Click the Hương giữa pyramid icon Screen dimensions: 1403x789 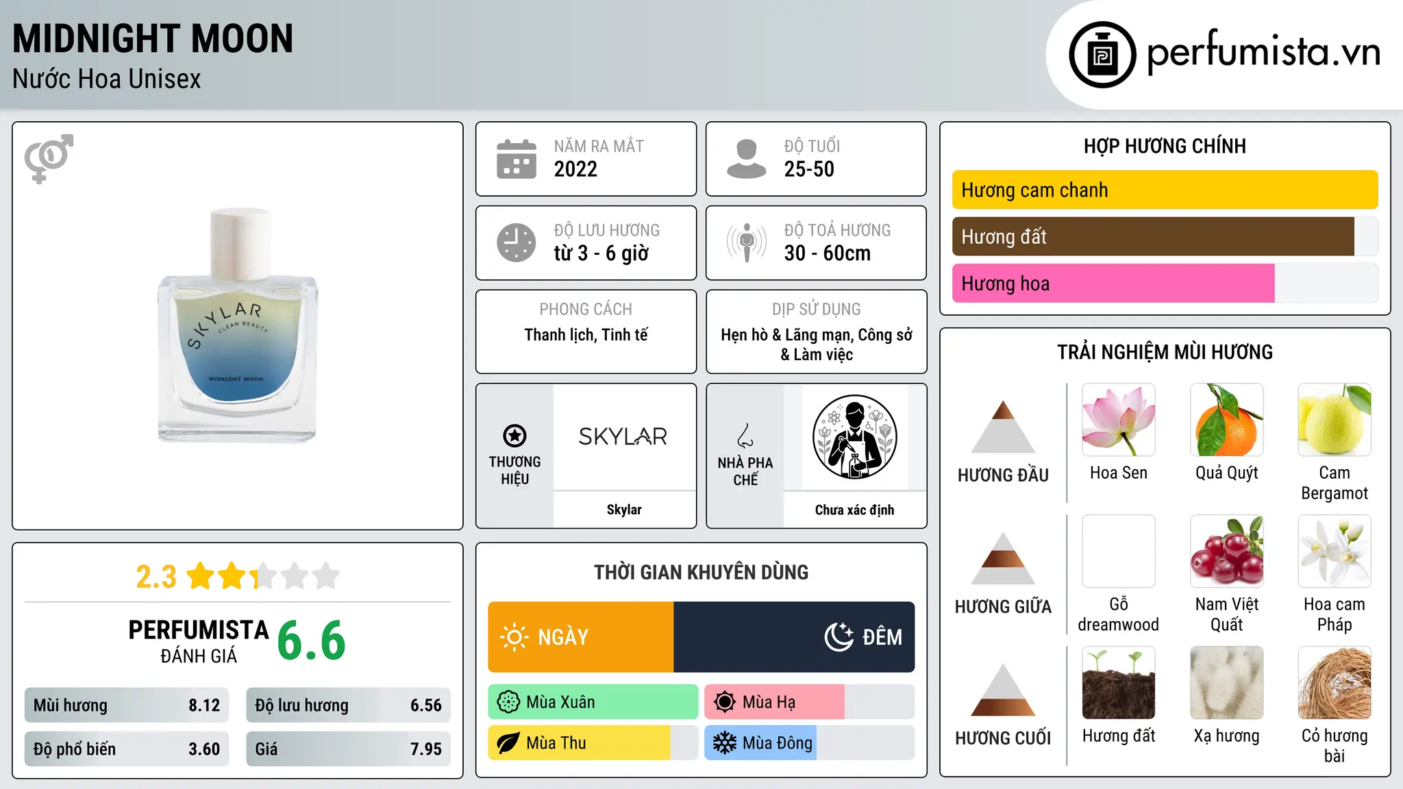click(1003, 558)
